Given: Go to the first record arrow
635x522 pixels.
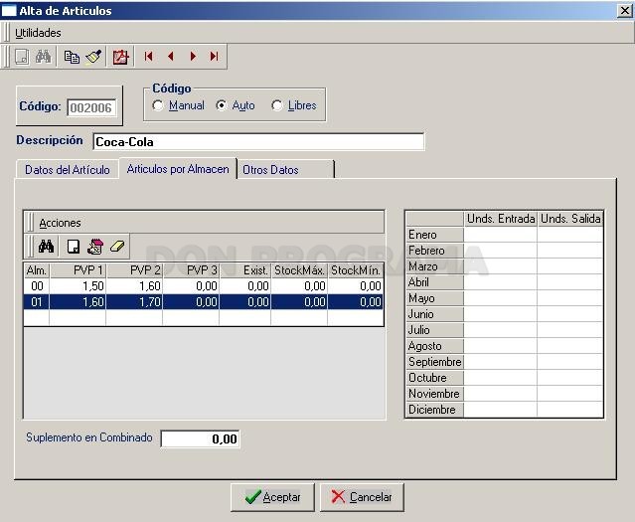Looking at the screenshot, I should 148,57.
